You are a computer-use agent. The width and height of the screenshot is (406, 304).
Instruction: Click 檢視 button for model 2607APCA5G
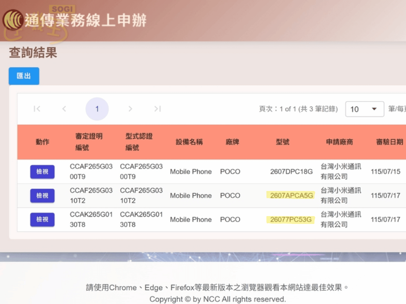(x=42, y=196)
